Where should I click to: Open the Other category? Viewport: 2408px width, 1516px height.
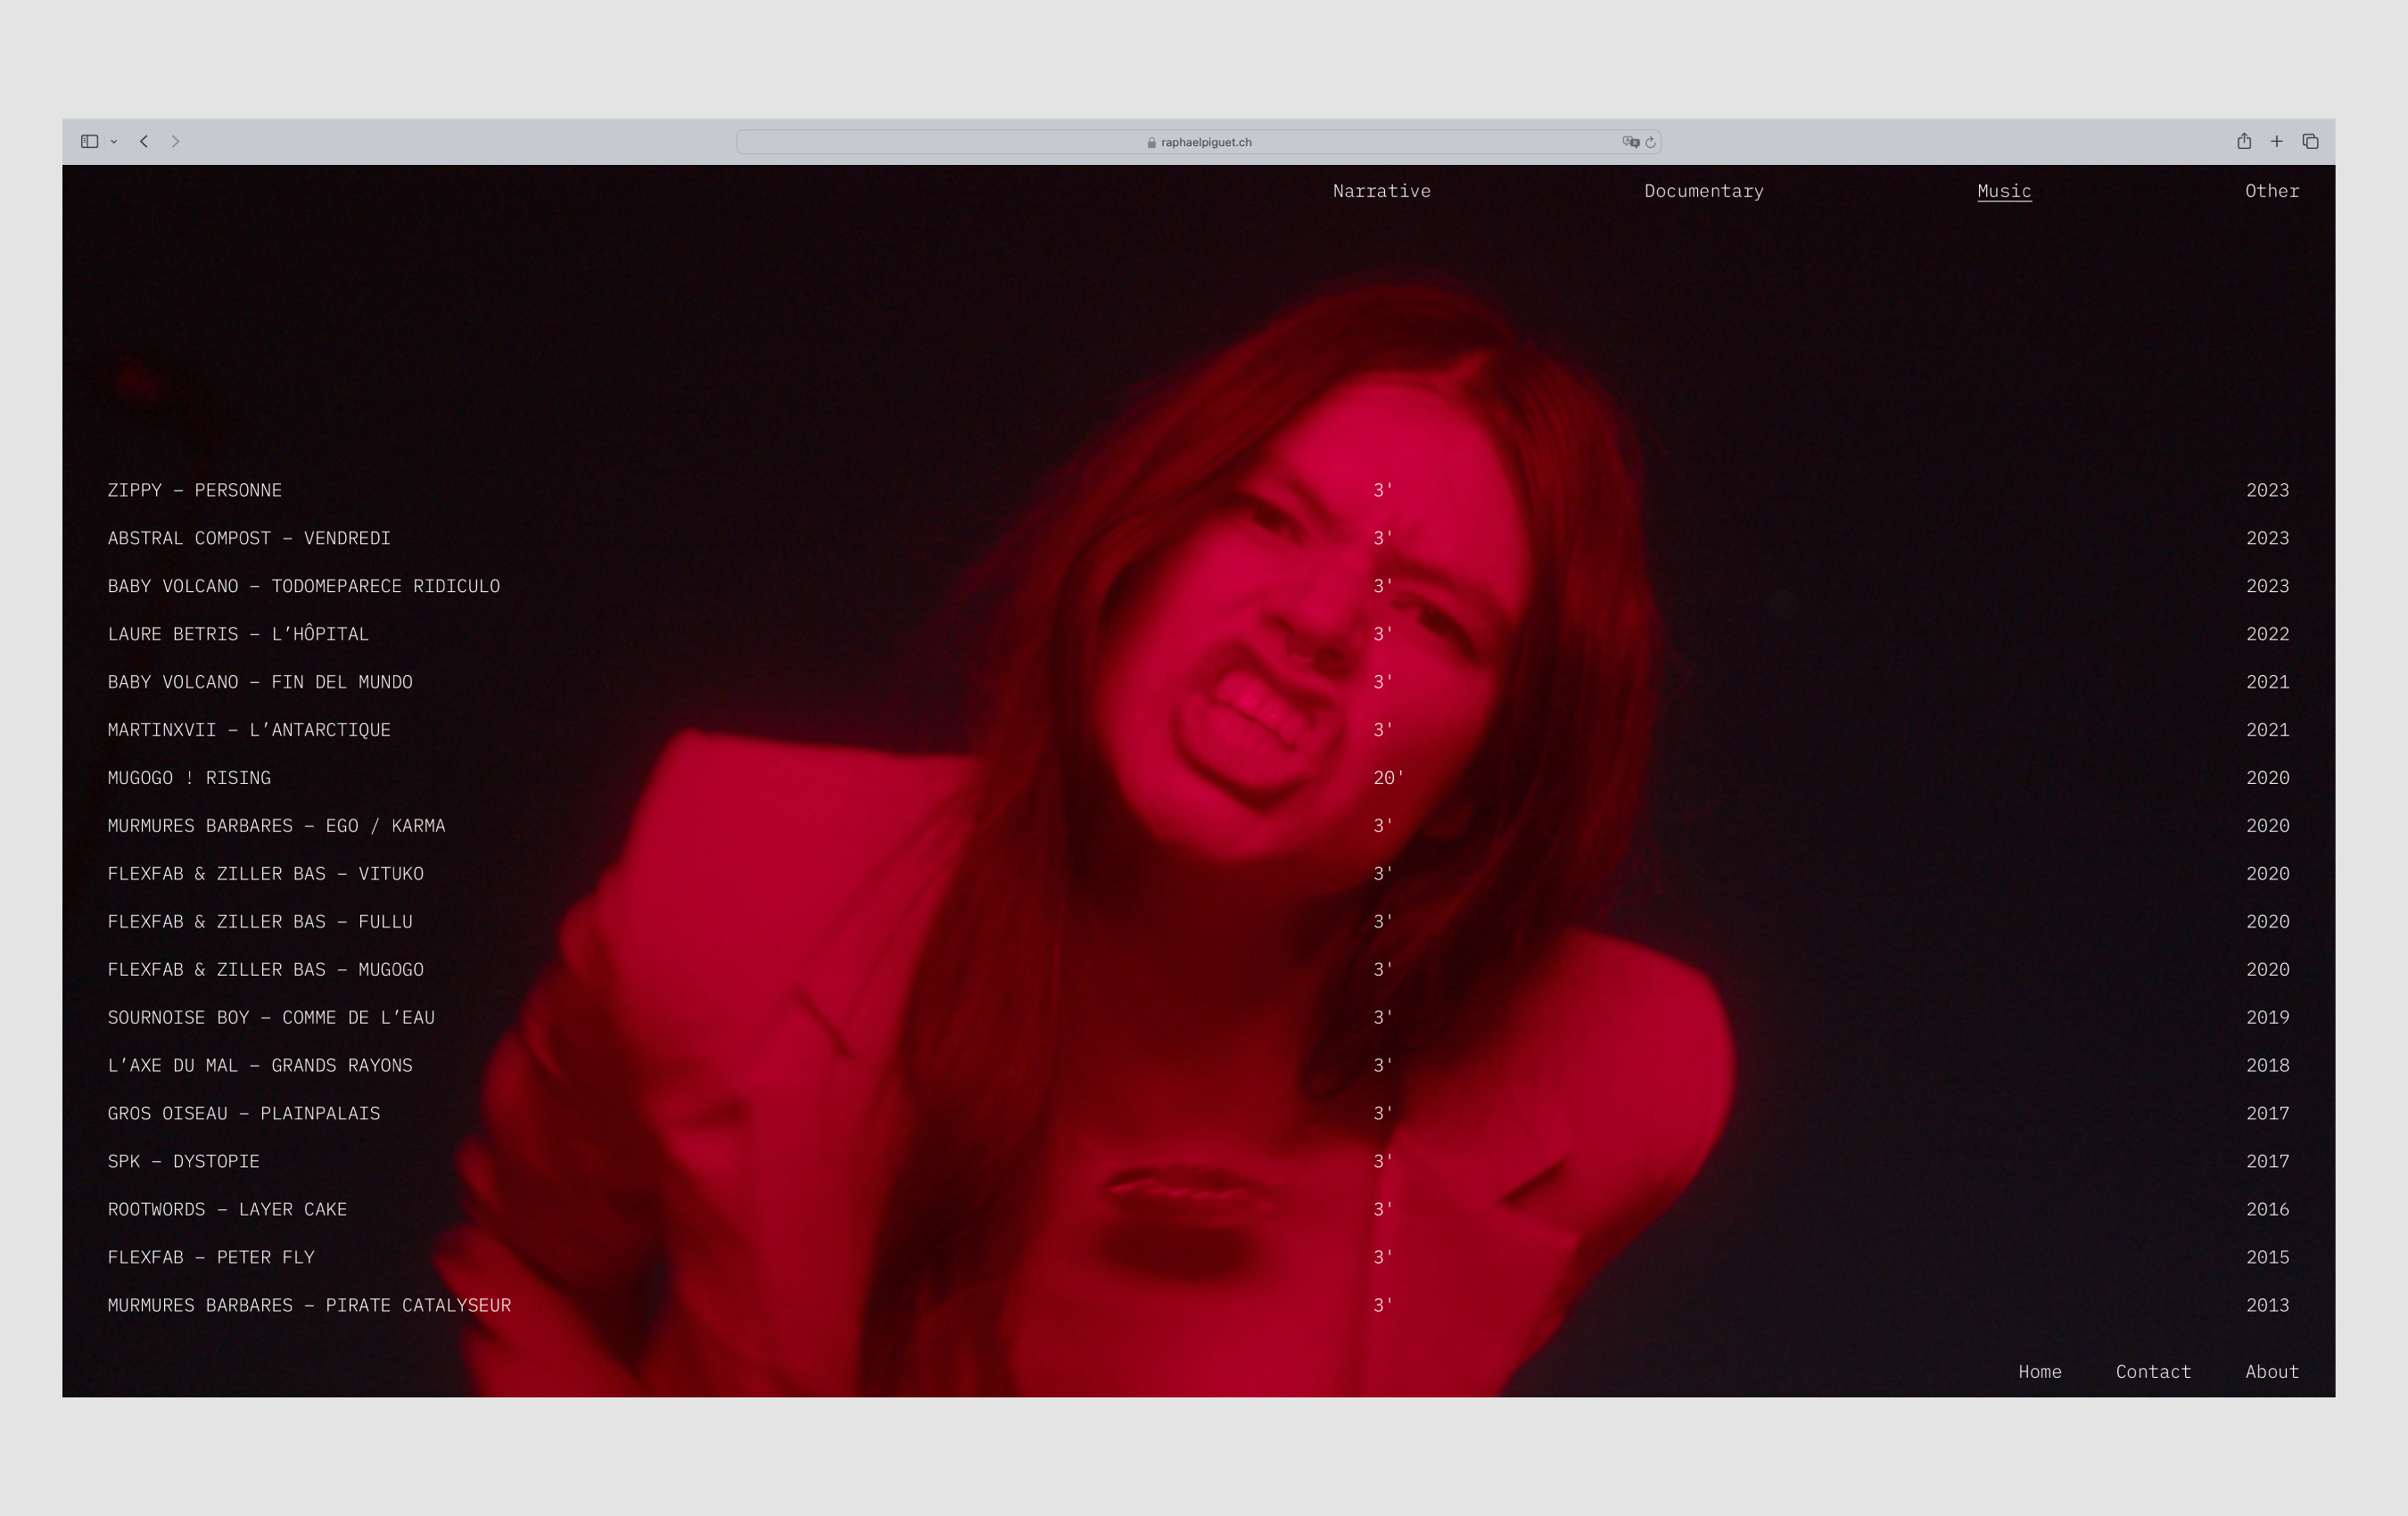pos(2272,191)
